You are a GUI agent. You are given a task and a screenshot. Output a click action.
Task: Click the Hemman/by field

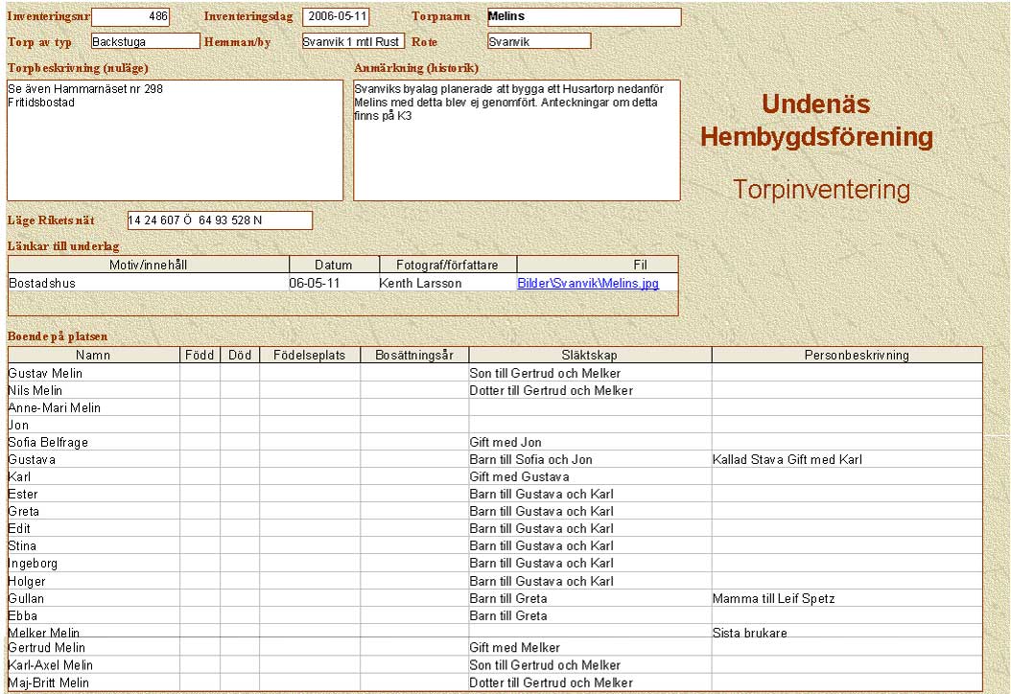point(352,41)
